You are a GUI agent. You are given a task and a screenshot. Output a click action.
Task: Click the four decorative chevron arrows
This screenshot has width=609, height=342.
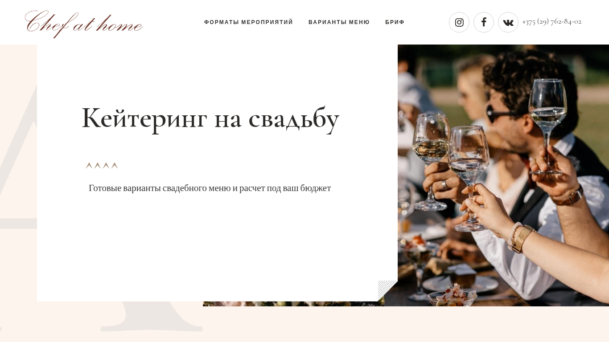(x=102, y=166)
